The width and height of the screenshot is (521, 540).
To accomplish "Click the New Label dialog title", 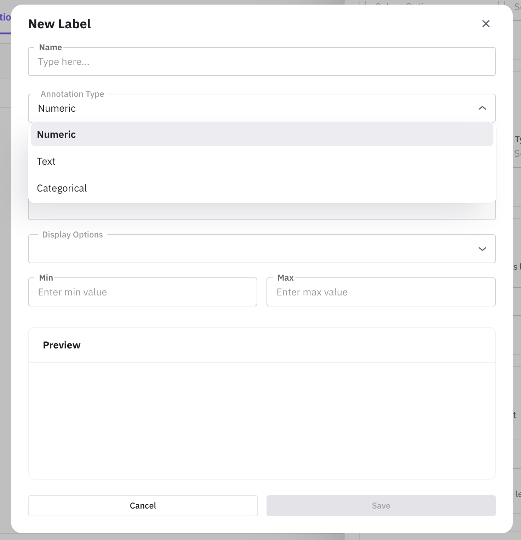I will [59, 24].
